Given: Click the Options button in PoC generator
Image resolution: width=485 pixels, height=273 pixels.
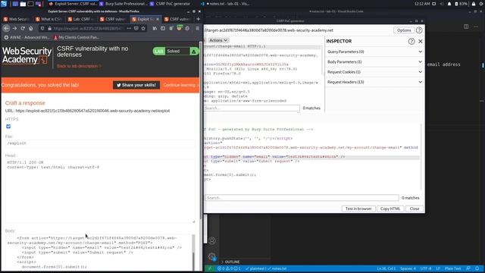Looking at the screenshot, I should point(404,30).
